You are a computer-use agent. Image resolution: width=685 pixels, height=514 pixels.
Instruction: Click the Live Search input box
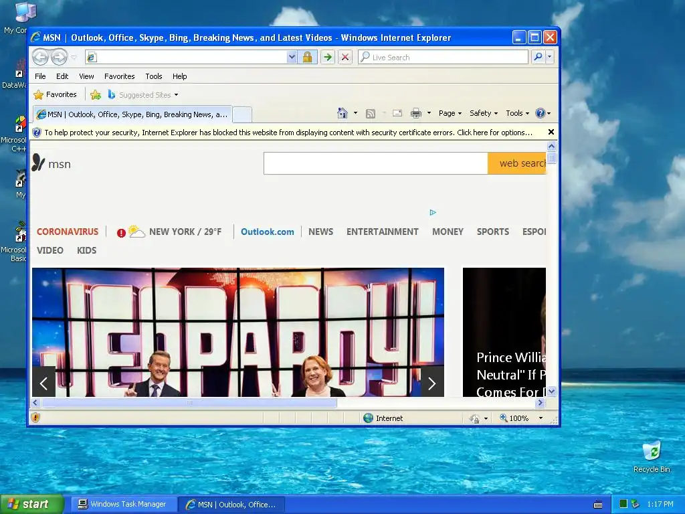coord(443,57)
